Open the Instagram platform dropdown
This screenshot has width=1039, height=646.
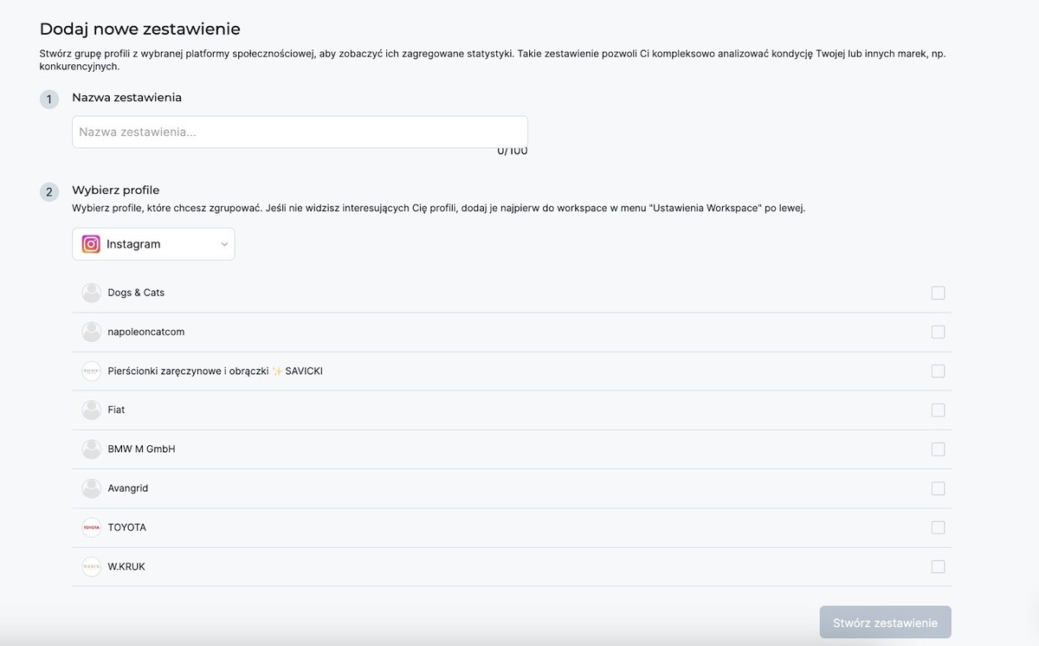(x=153, y=244)
